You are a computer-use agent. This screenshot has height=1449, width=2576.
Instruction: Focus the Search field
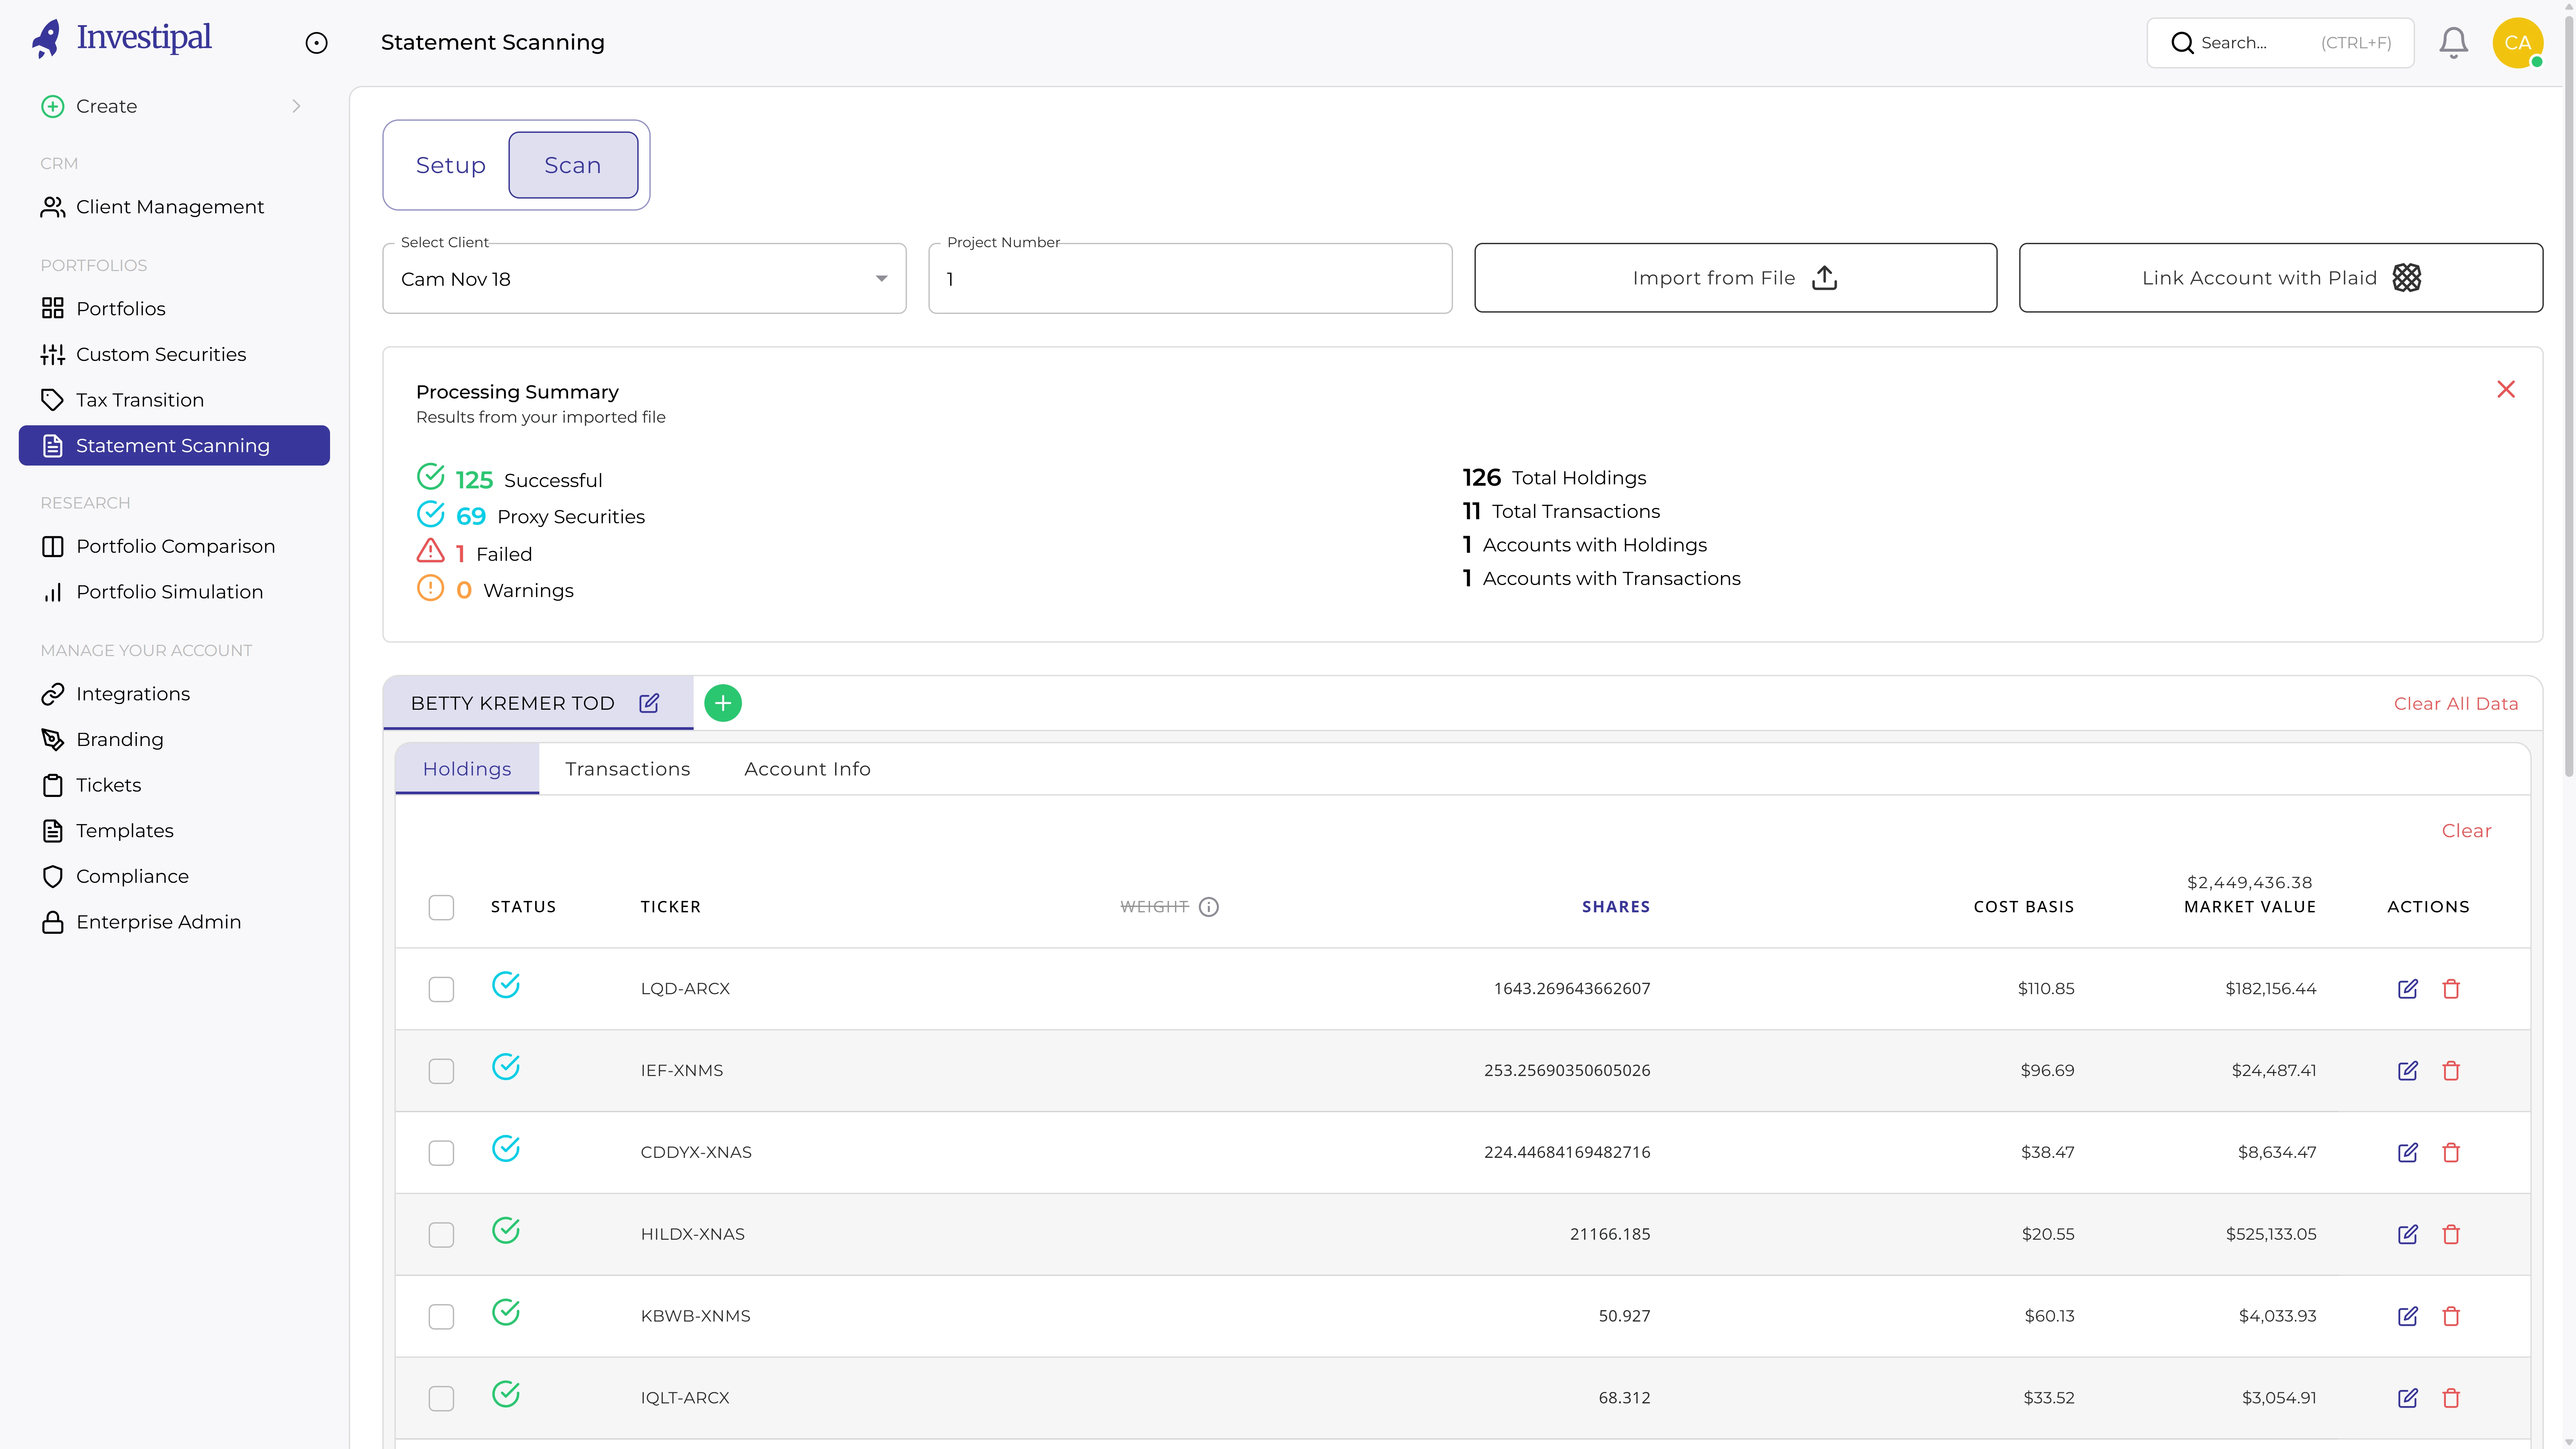tap(2280, 43)
